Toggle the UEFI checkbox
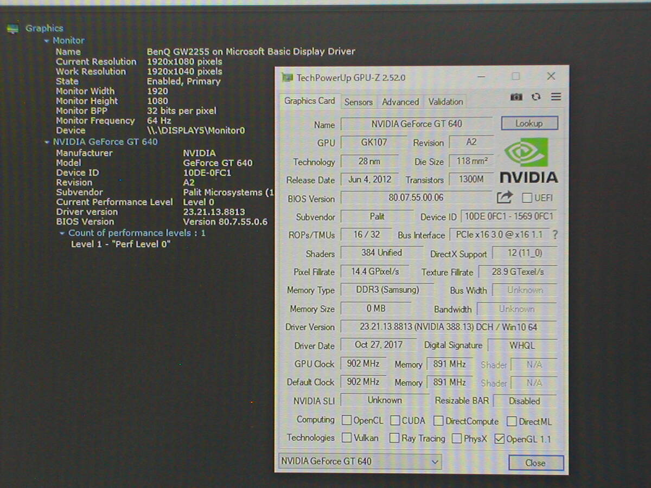Image resolution: width=651 pixels, height=488 pixels. point(527,198)
